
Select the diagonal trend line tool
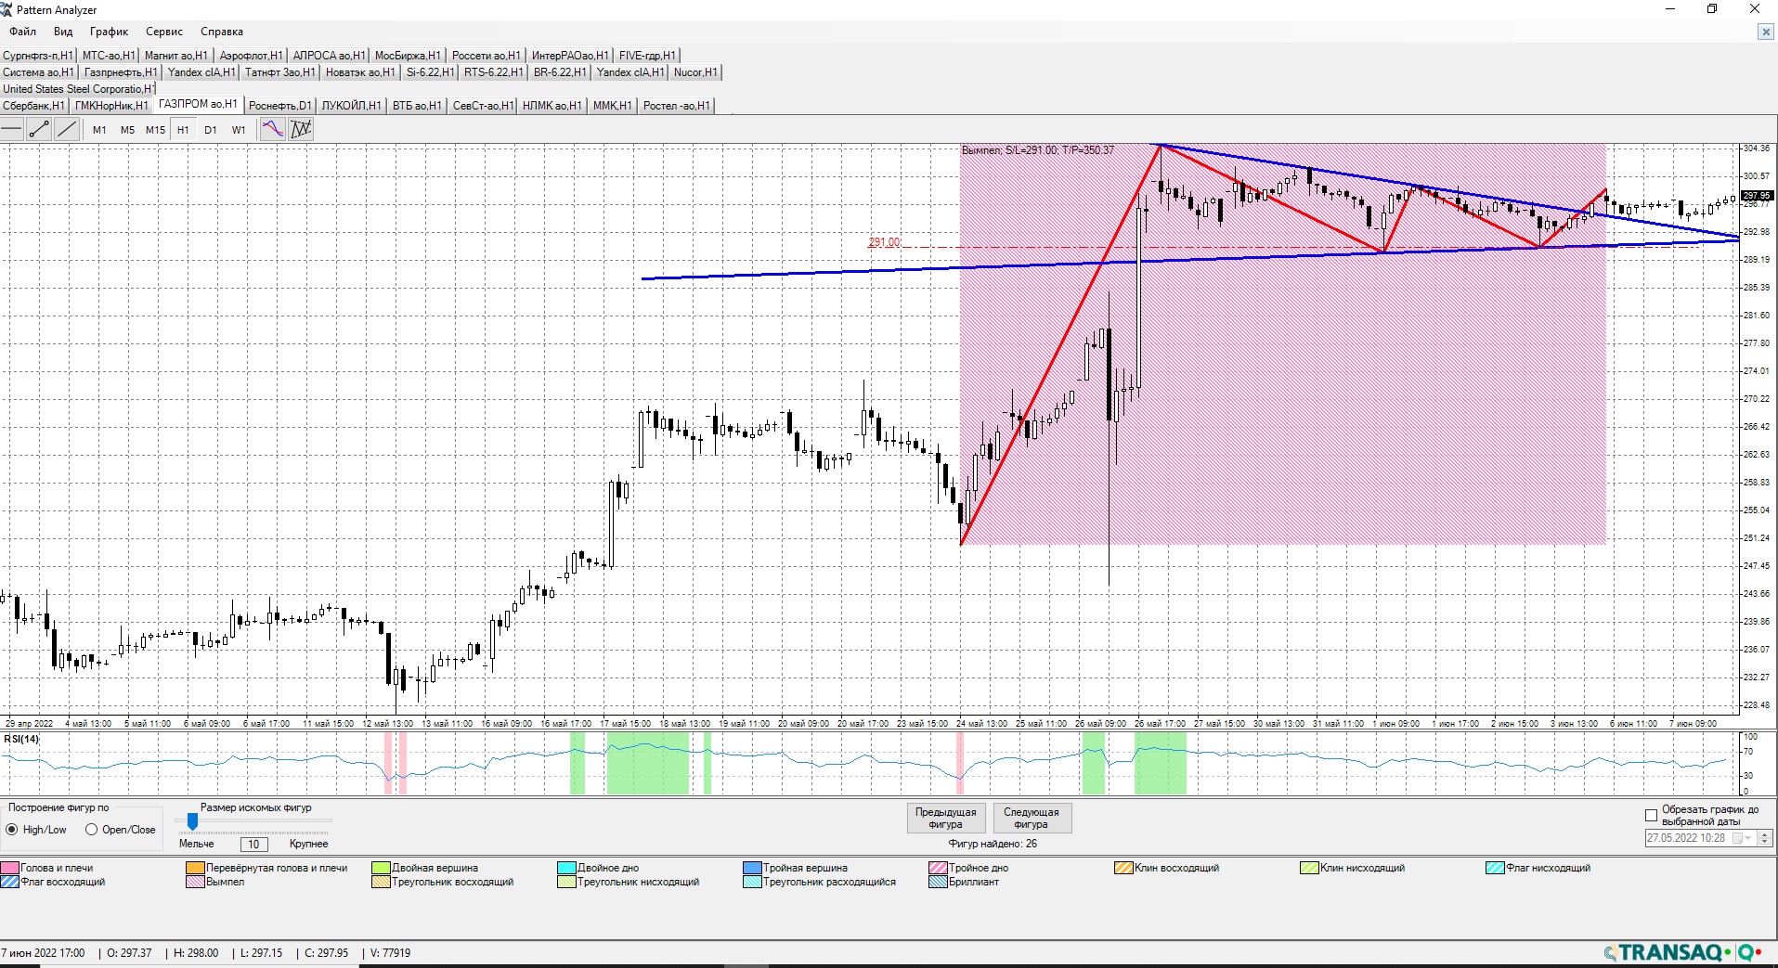point(67,130)
